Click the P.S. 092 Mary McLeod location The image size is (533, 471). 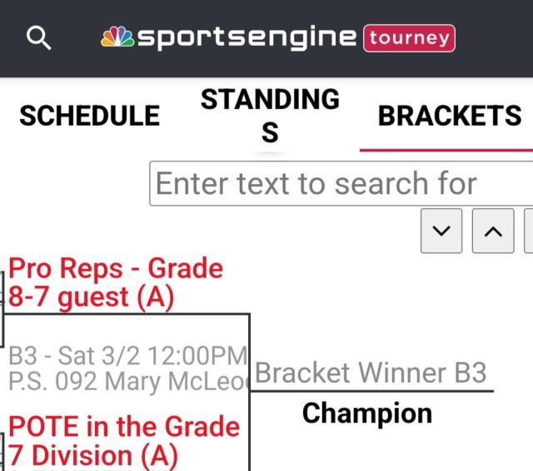(127, 381)
